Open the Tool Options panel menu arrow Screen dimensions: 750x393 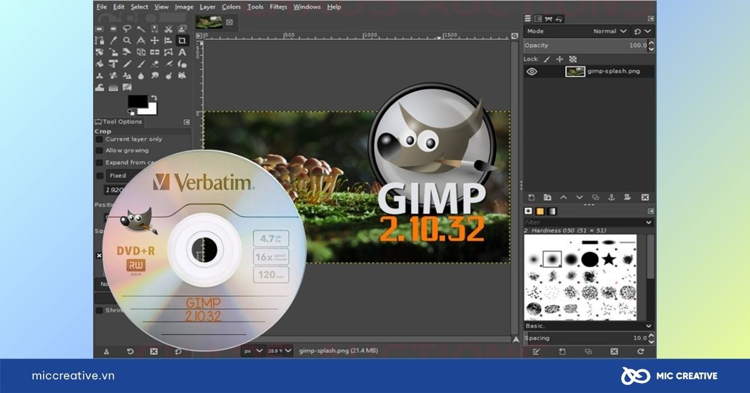[187, 122]
